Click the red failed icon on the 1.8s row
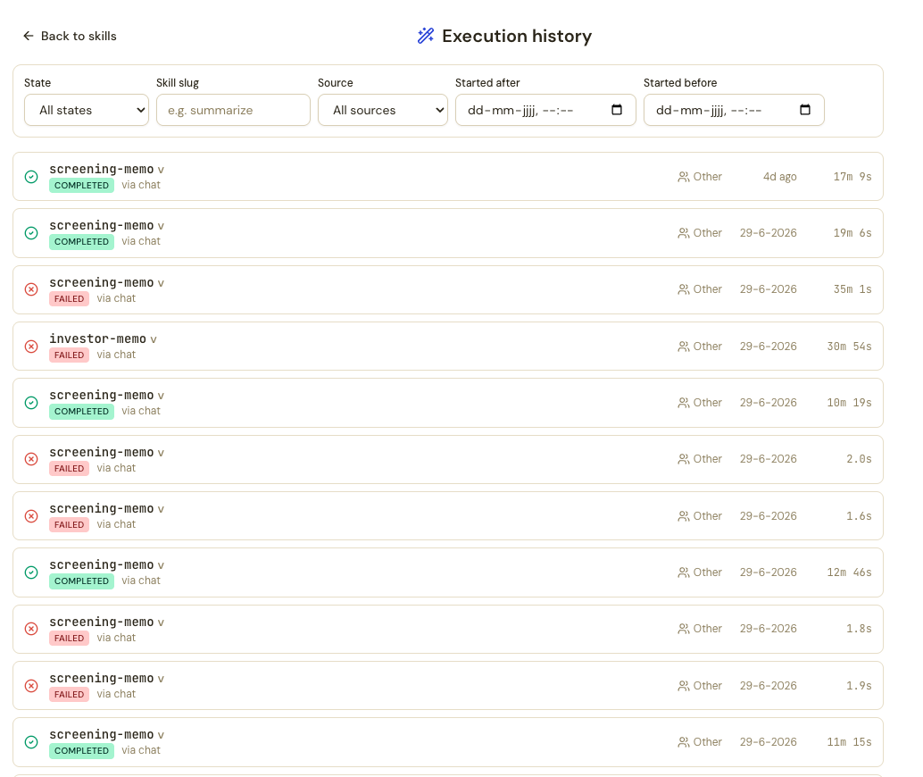Image resolution: width=923 pixels, height=777 pixels. [x=31, y=629]
